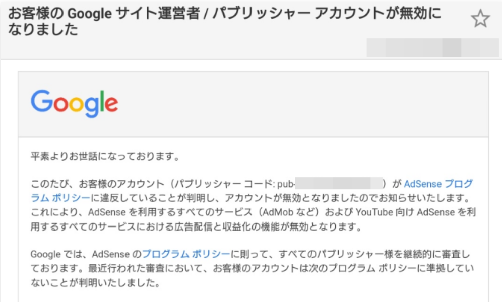
Task: Click the greeting "平素よりお世話になっております。"
Action: pos(105,156)
